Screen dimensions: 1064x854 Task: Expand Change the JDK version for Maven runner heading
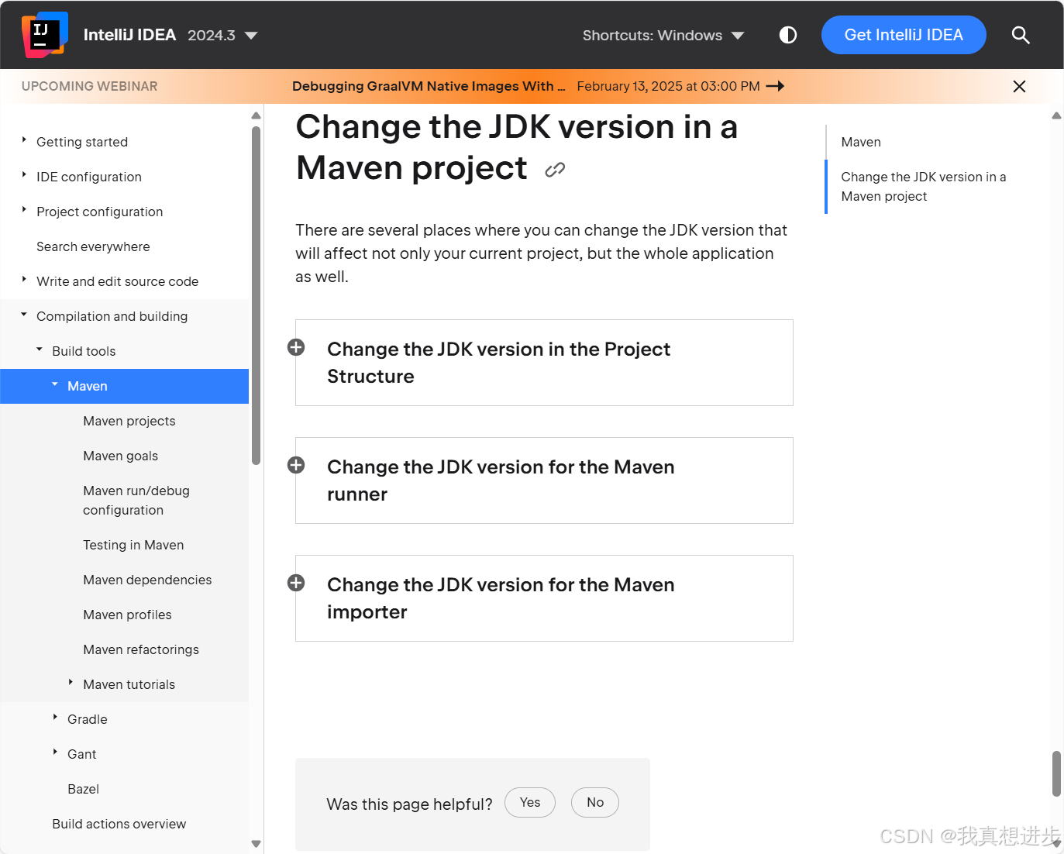coord(501,480)
